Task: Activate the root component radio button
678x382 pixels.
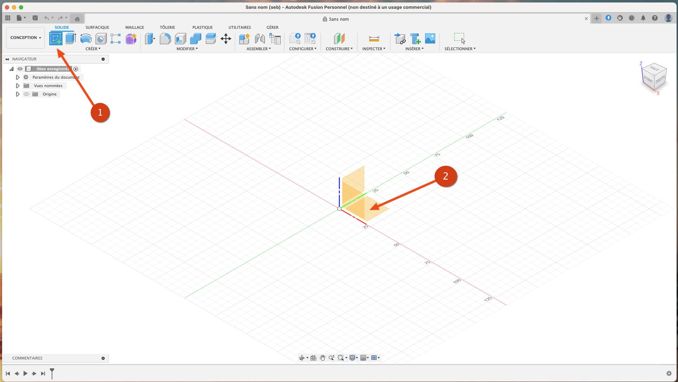Action: (76, 69)
